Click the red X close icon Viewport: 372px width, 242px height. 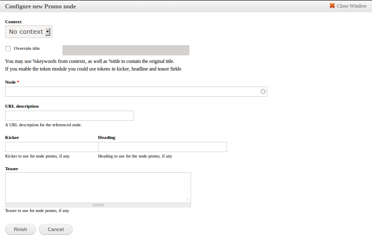coord(332,6)
